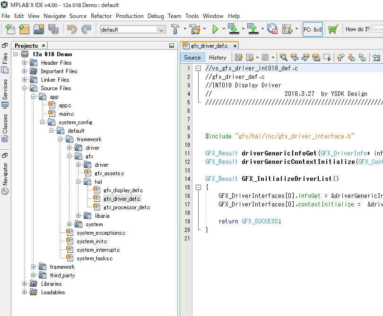Select gfx_display_def.c in the tree
Screen dimensions: 383x316
click(x=123, y=190)
